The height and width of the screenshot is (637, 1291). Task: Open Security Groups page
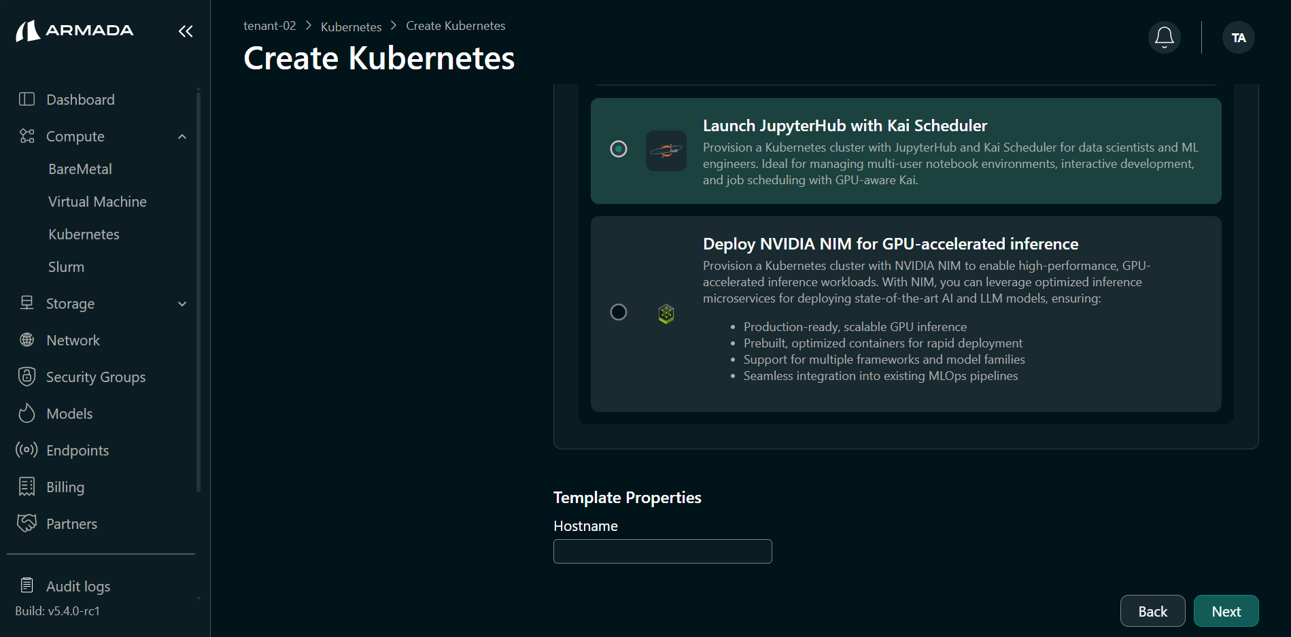[x=96, y=377]
